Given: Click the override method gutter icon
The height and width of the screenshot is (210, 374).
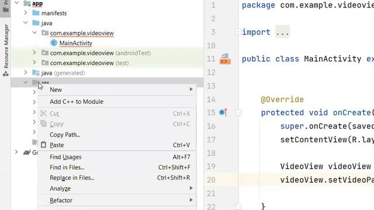Looking at the screenshot, I should coord(223,112).
